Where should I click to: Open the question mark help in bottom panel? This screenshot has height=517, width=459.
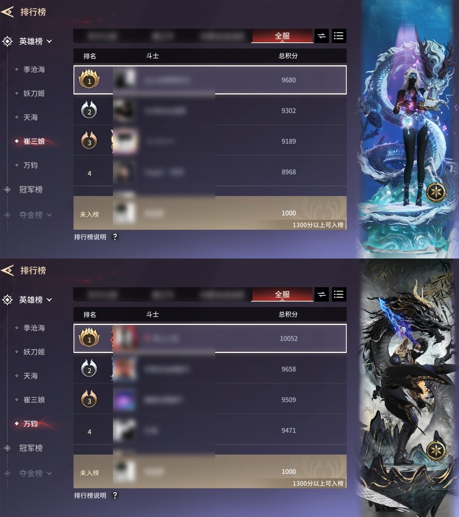click(115, 495)
